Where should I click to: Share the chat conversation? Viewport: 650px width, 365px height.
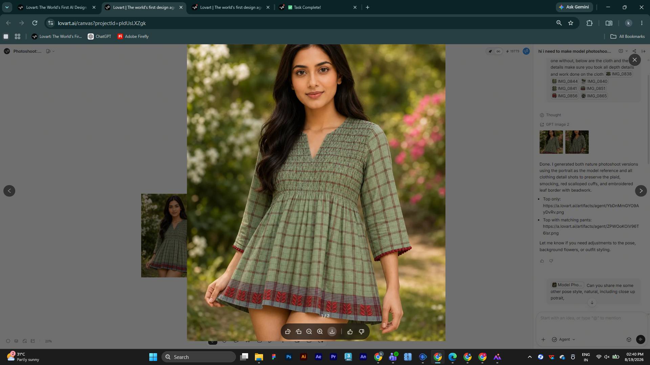pos(634,51)
